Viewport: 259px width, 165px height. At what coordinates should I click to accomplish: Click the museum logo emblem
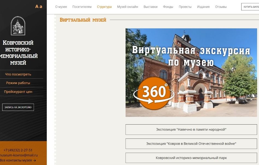(x=18, y=26)
